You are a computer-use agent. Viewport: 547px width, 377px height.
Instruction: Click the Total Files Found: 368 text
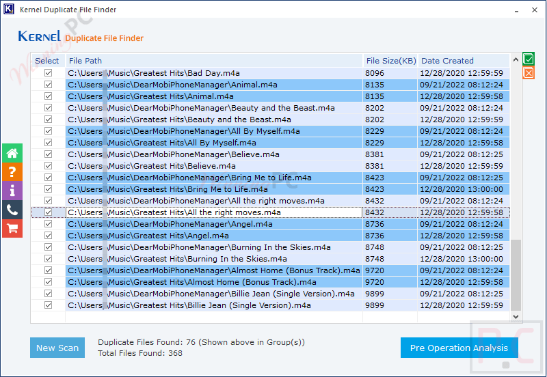pyautogui.click(x=140, y=353)
